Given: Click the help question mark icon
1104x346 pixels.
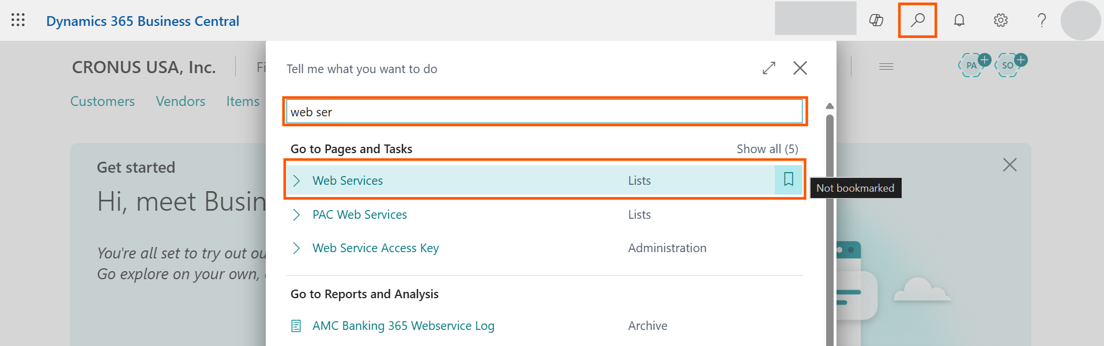Looking at the screenshot, I should pyautogui.click(x=1041, y=20).
